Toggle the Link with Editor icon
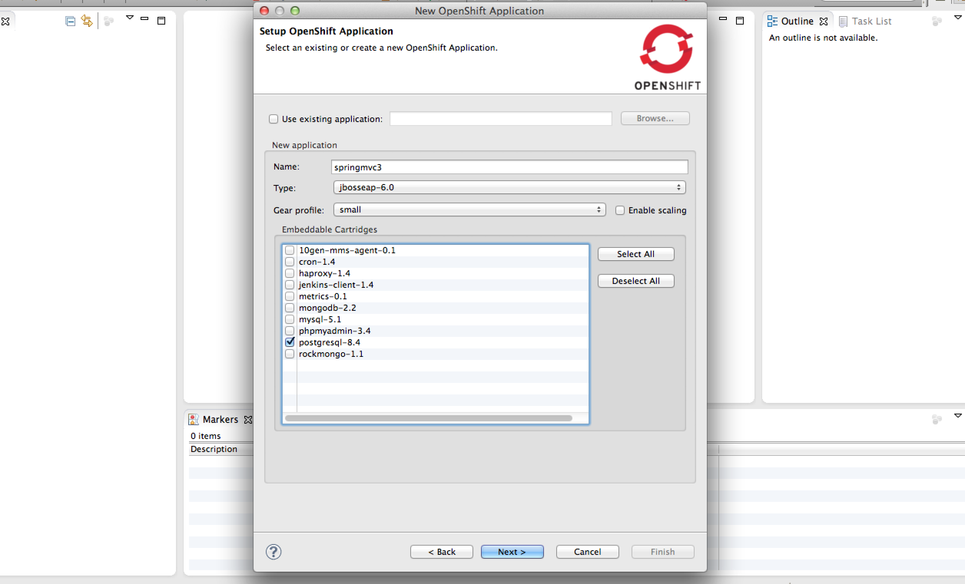The height and width of the screenshot is (584, 965). click(87, 21)
